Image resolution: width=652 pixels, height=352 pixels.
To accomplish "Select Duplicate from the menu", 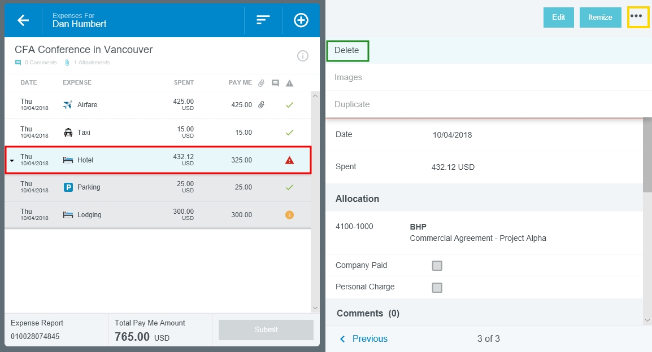I will click(x=352, y=104).
